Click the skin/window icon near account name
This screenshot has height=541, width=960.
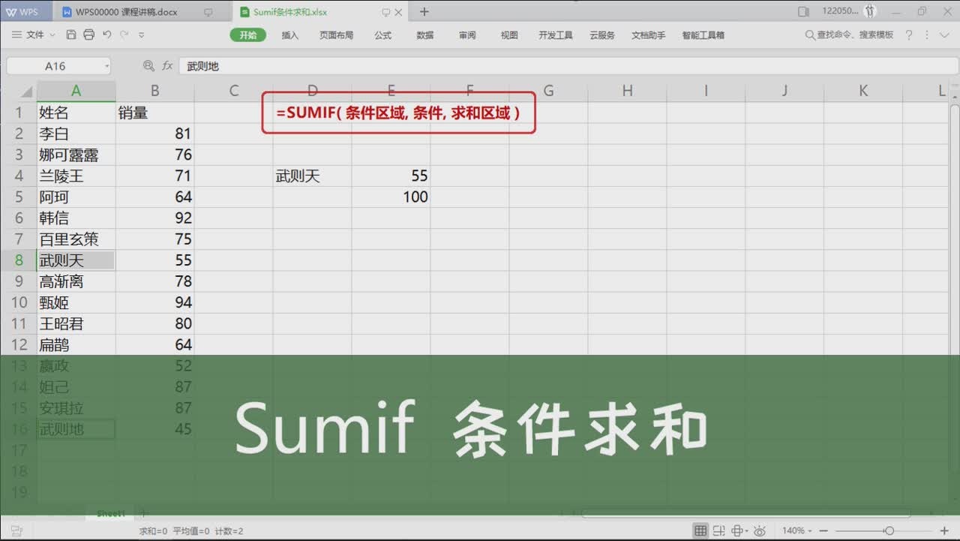tap(803, 12)
